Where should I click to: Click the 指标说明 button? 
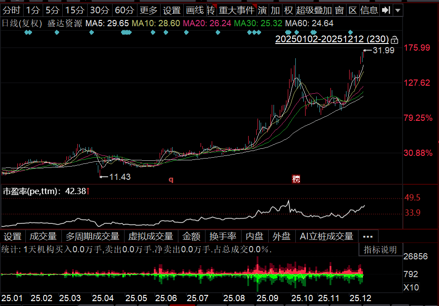[x=380, y=250]
